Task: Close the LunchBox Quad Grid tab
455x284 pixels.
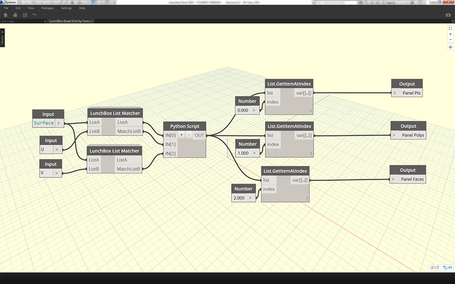Action: 93,21
